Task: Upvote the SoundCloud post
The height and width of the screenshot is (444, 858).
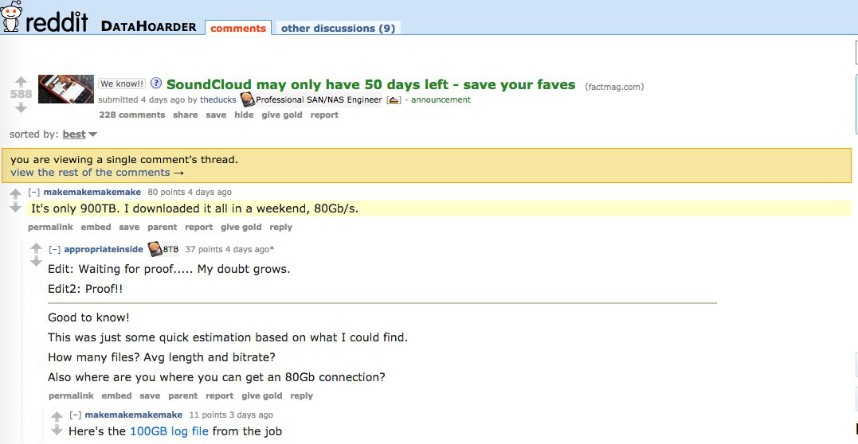Action: (22, 80)
